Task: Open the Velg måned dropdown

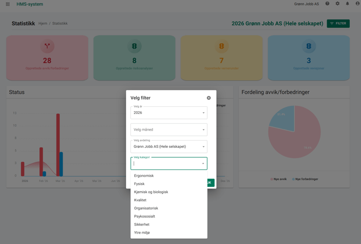Action: 203,130
